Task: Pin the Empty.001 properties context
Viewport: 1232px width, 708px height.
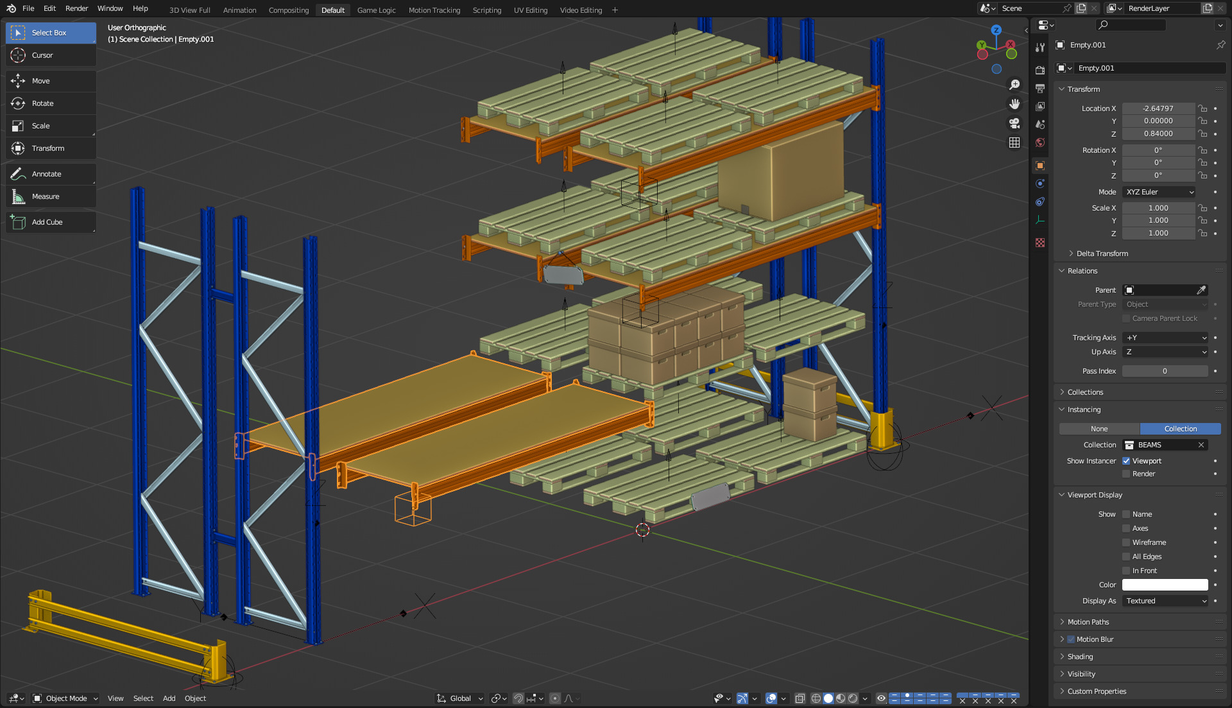Action: click(1220, 45)
